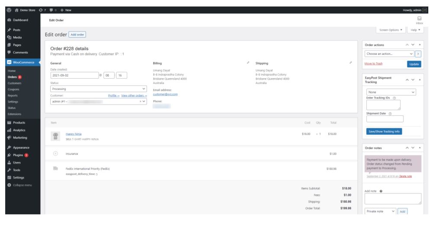Click Save/Show Tracking Info button
The height and width of the screenshot is (225, 436).
(384, 132)
